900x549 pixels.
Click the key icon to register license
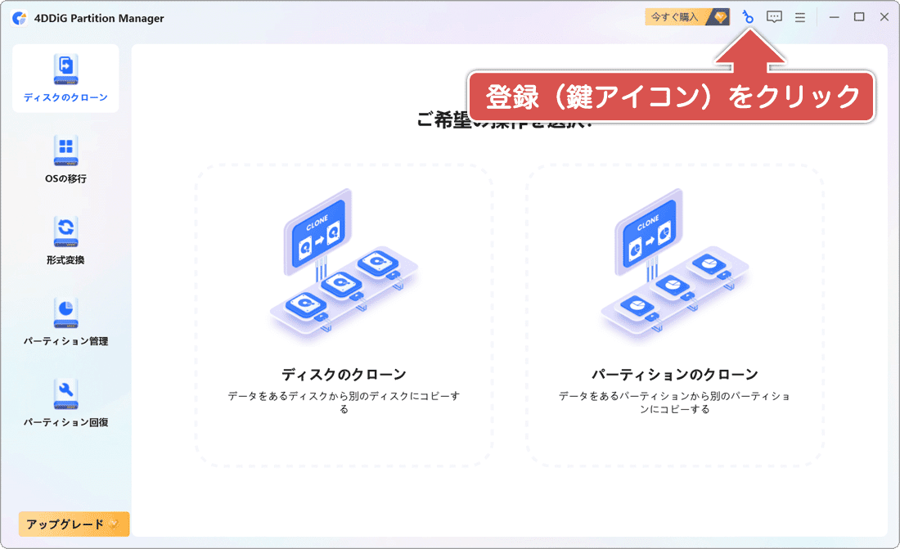[749, 16]
